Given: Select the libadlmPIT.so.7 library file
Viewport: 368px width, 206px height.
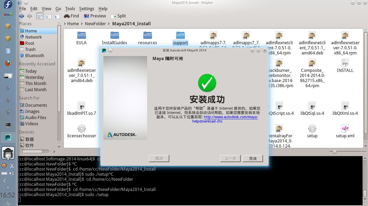Looking at the screenshot, I should click(81, 108).
